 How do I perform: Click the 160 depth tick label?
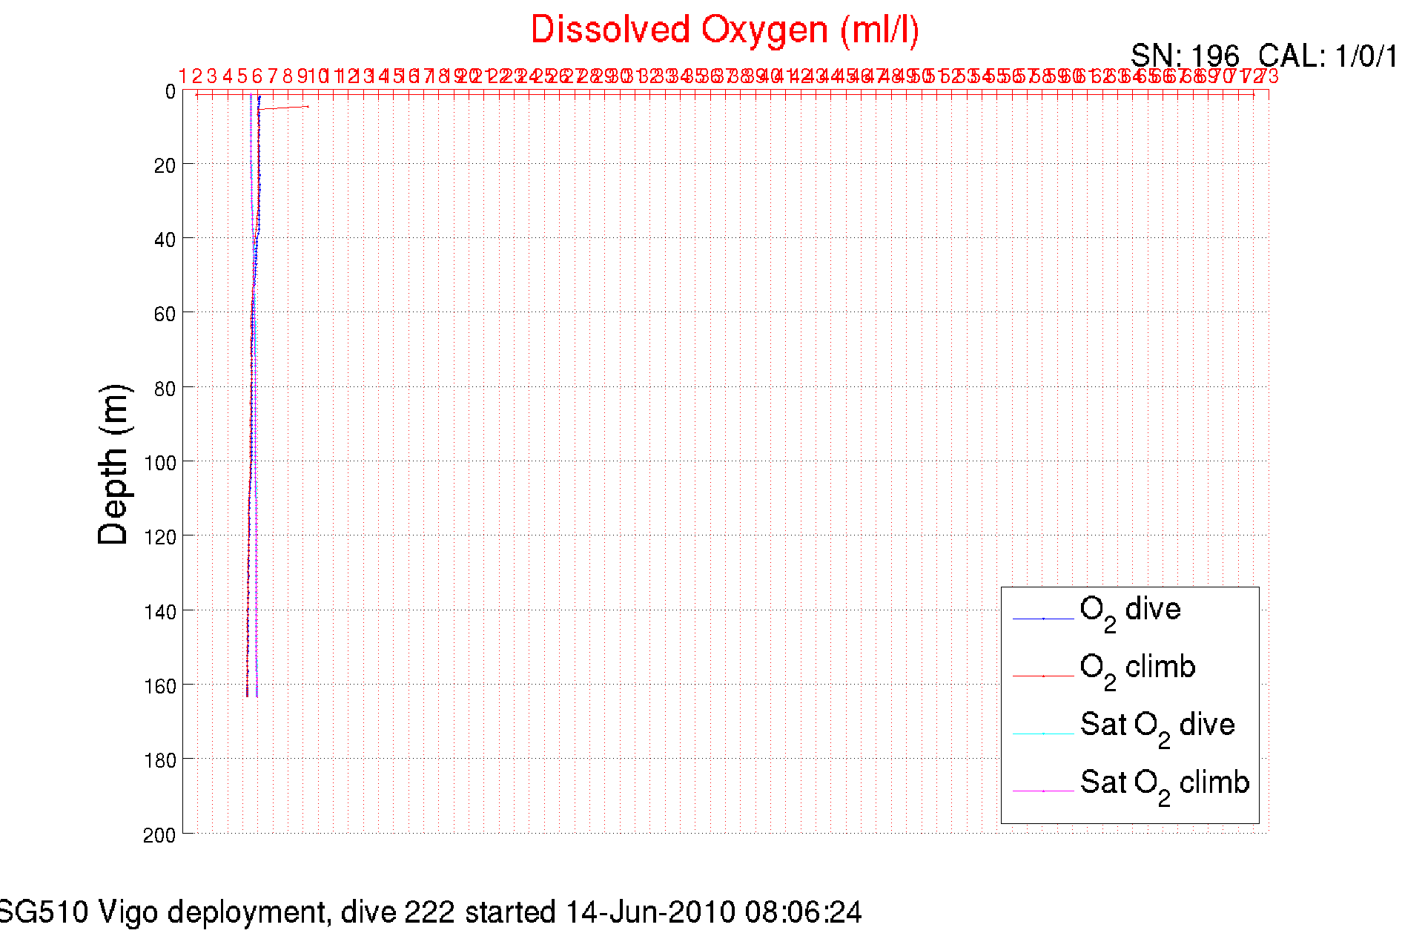click(x=160, y=686)
